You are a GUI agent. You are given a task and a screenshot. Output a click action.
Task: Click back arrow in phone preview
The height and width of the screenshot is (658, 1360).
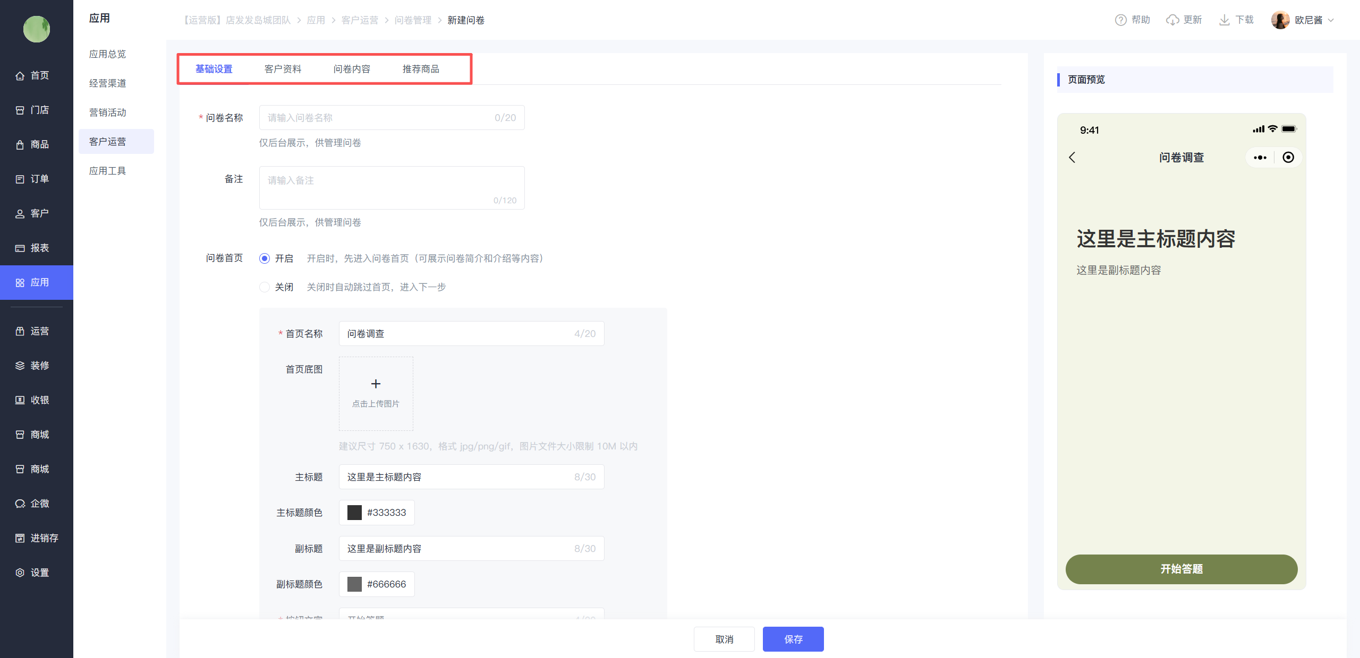click(1072, 158)
